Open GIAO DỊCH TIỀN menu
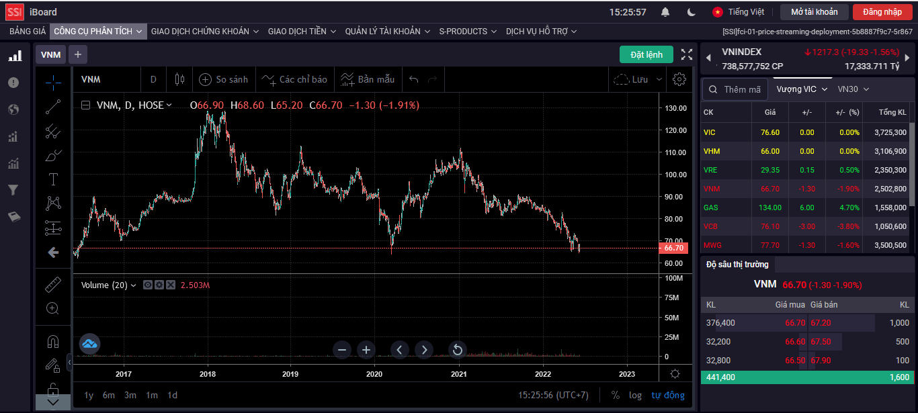The height and width of the screenshot is (413, 918). pos(302,32)
